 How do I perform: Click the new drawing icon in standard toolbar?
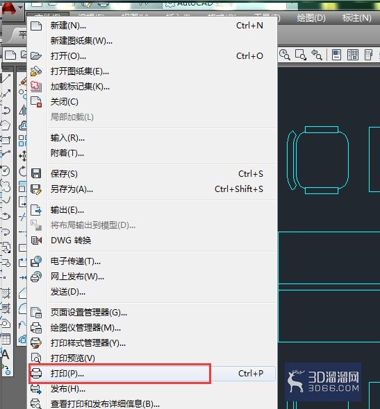coord(10,55)
